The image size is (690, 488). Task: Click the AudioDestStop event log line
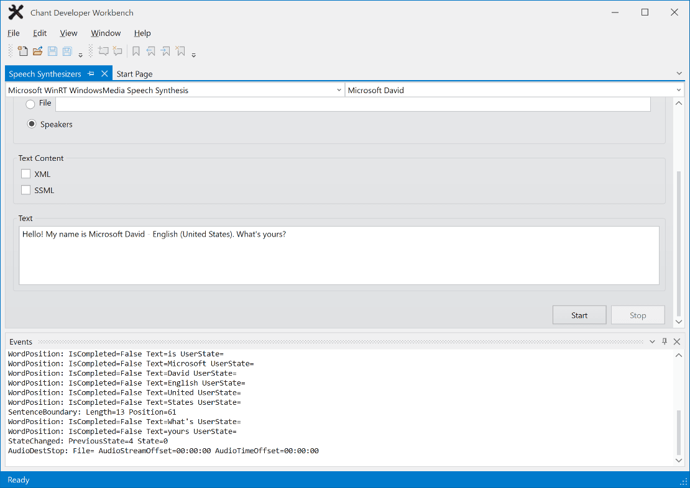pyautogui.click(x=163, y=451)
